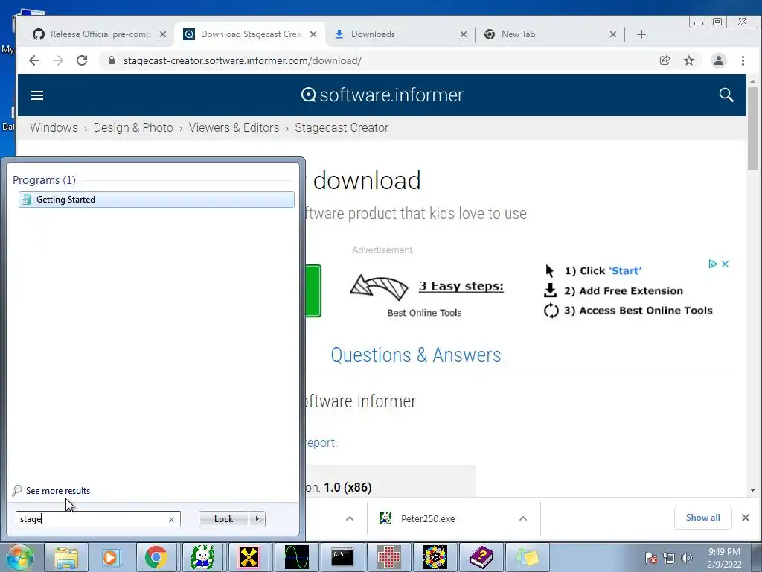This screenshot has width=762, height=572.
Task: Click scrollbar down arrow on page
Action: tap(752, 490)
